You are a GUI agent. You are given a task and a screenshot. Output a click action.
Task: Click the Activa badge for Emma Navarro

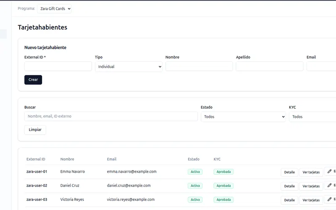(x=195, y=172)
